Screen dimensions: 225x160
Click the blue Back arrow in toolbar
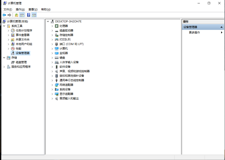pos(4,15)
